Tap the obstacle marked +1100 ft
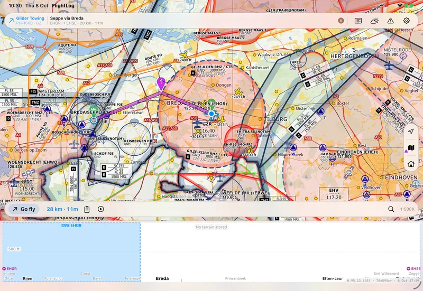This screenshot has width=423, height=291. tap(249, 150)
